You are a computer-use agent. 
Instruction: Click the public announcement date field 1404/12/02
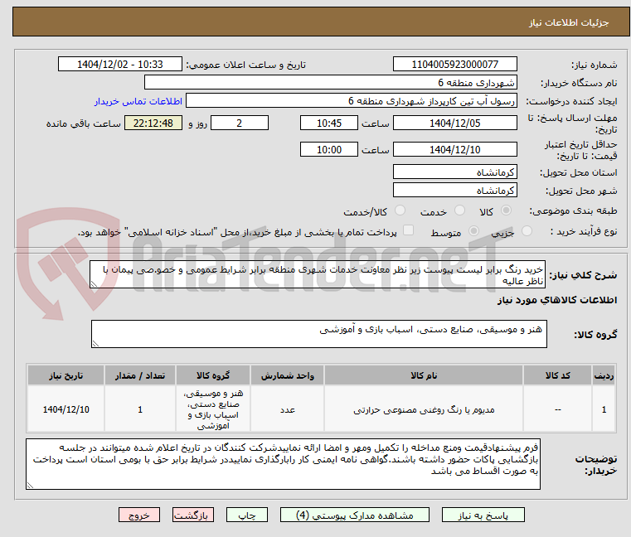point(120,64)
